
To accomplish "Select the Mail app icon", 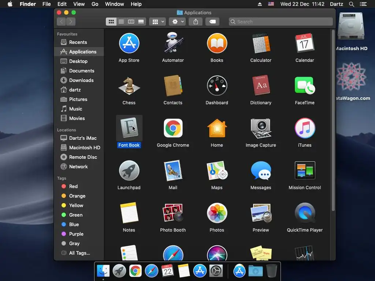I will [x=173, y=171].
